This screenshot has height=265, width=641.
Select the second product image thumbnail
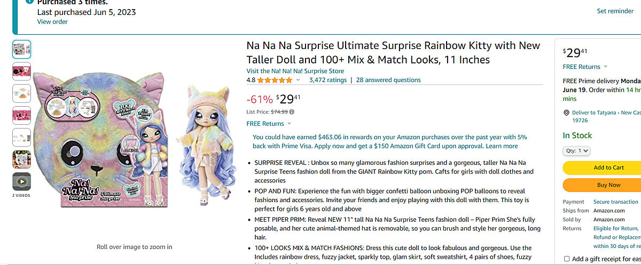(21, 71)
